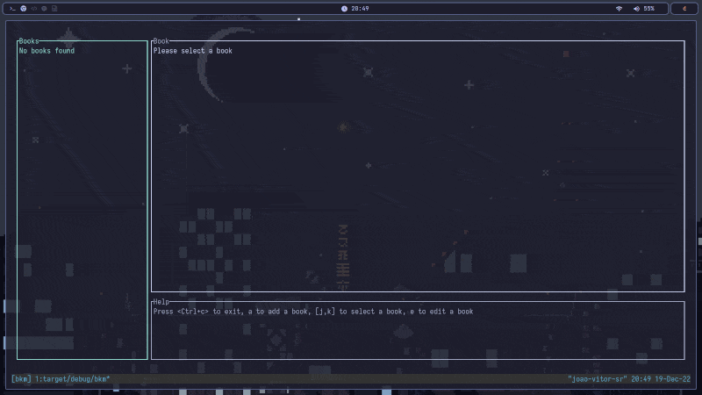Focus the Books panel title

pyautogui.click(x=29, y=40)
